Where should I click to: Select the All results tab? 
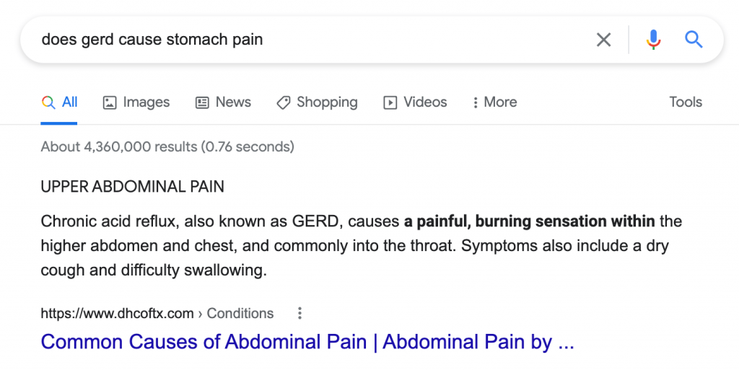pyautogui.click(x=61, y=102)
